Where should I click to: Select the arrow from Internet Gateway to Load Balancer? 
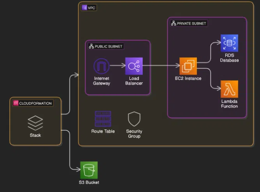click(117, 66)
